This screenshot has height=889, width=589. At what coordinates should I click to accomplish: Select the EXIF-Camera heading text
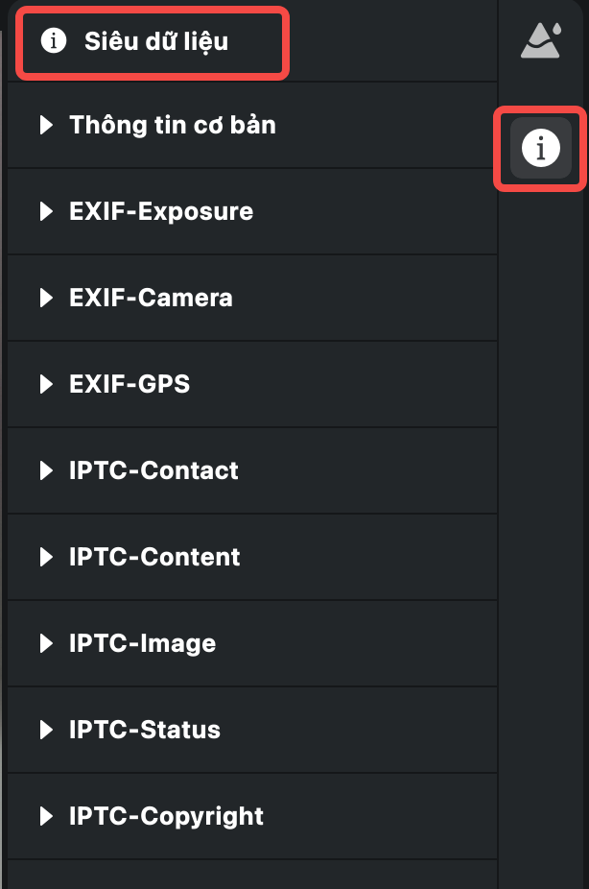151,298
